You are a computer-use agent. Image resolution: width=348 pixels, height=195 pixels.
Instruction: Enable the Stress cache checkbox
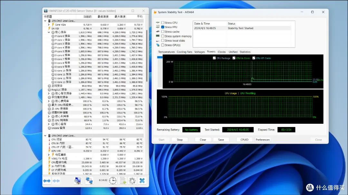(x=163, y=32)
